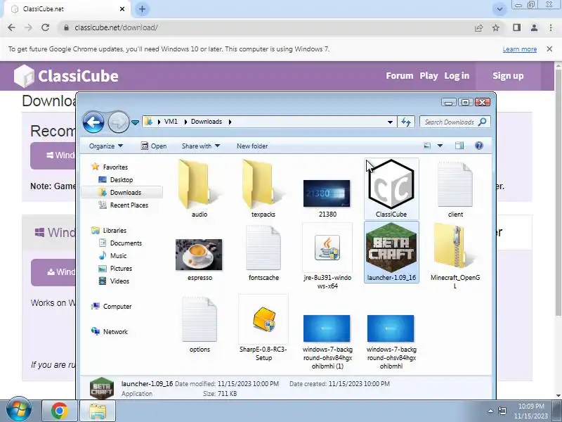Click Downloads in the address breadcrumb
562x422 pixels.
(x=207, y=122)
